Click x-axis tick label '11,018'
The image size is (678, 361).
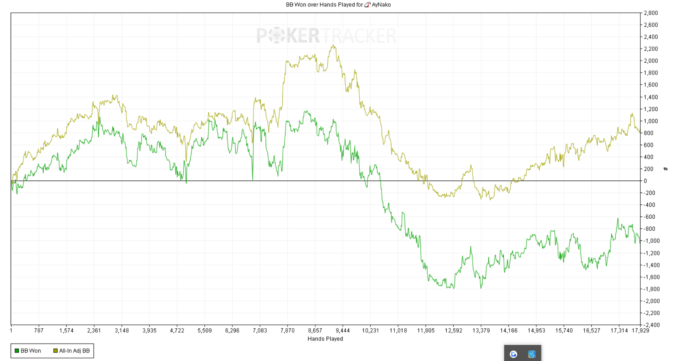point(398,330)
